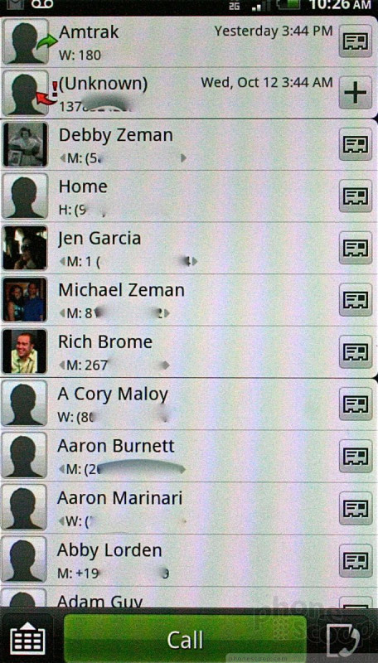
Task: Open contact card icon for Jen Garcia
Action: [355, 247]
